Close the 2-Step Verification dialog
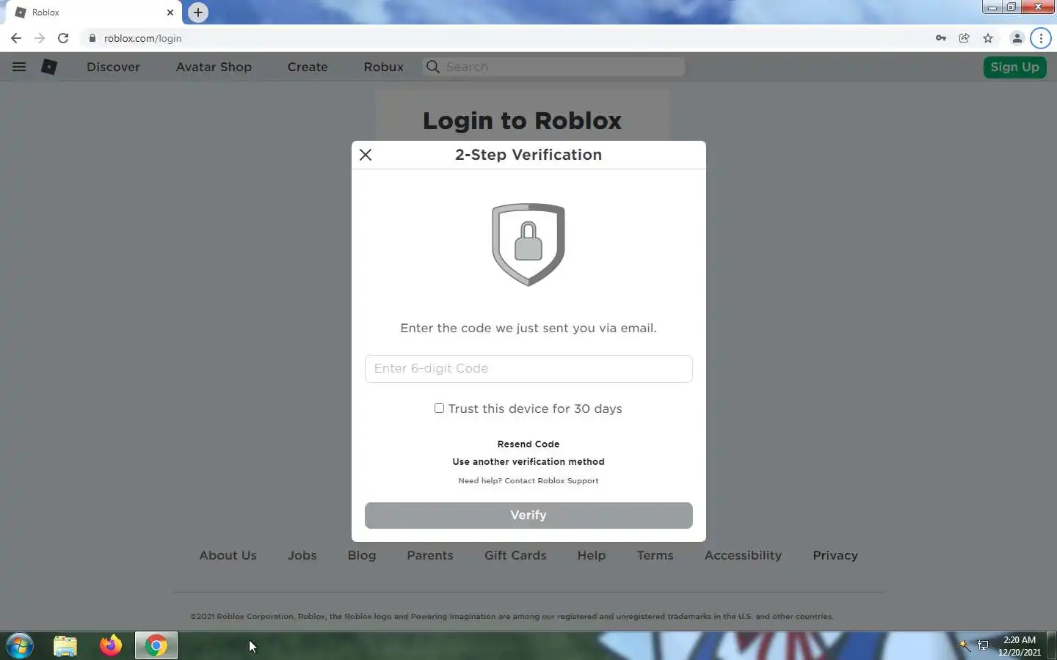Screen dimensions: 1057x660 click(x=366, y=155)
